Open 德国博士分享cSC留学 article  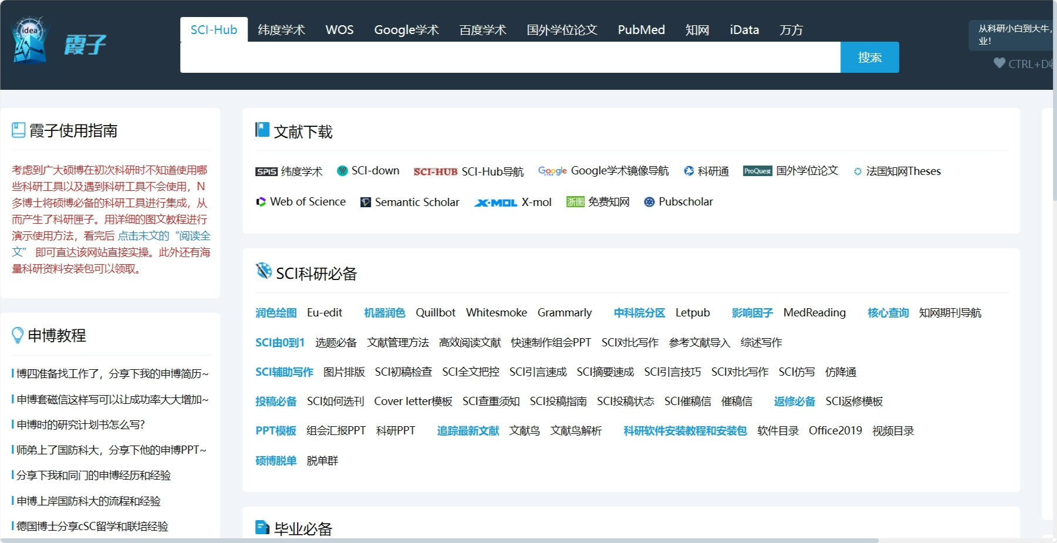pyautogui.click(x=92, y=526)
